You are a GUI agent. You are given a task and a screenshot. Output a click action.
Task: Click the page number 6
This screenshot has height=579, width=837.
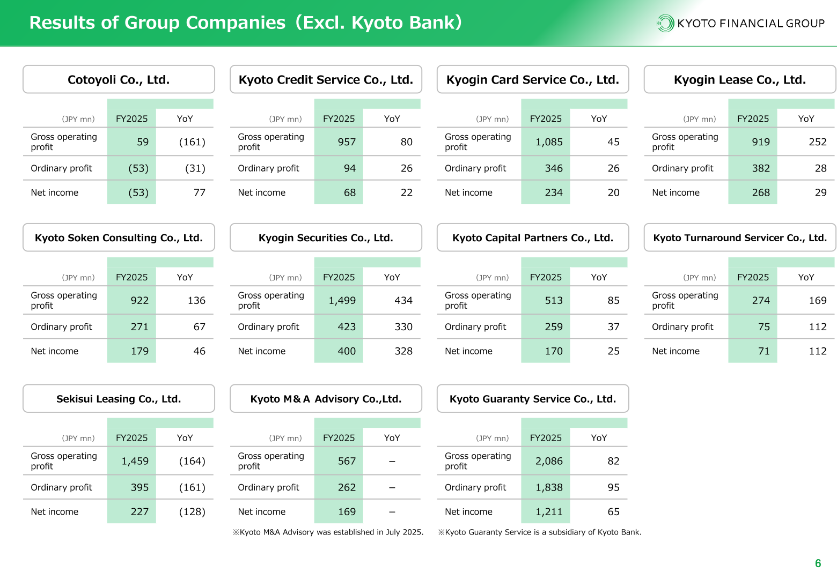pos(818,563)
